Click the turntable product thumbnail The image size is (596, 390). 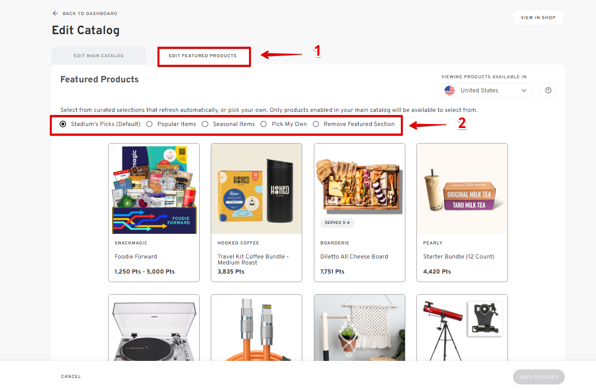click(154, 328)
